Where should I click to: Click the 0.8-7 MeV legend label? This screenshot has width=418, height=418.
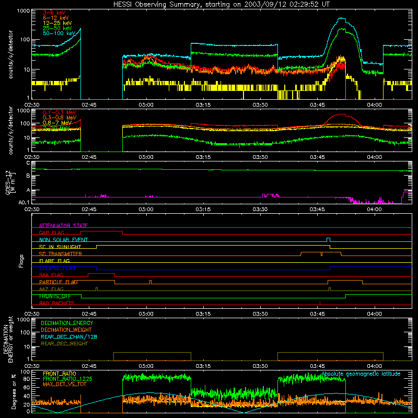57,123
